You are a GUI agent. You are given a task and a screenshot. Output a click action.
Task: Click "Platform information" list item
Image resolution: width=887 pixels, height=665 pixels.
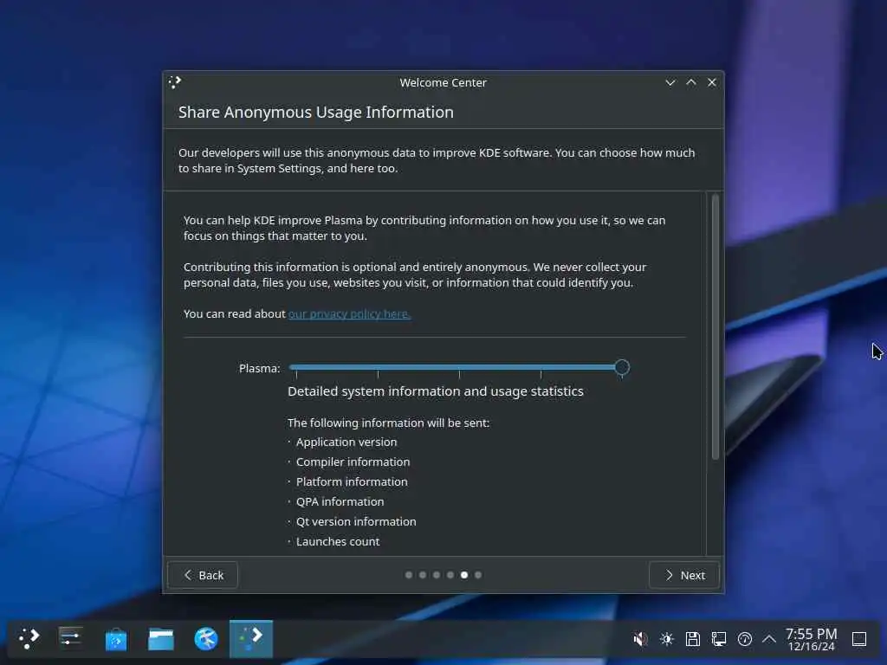(352, 481)
